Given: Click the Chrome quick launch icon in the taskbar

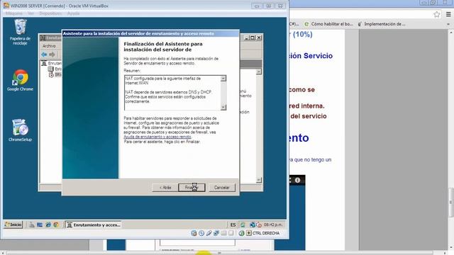Looking at the screenshot, I should pyautogui.click(x=56, y=225).
